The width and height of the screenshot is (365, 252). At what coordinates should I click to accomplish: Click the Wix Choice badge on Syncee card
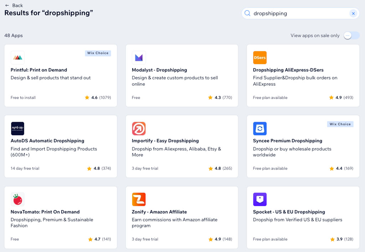tap(340, 124)
